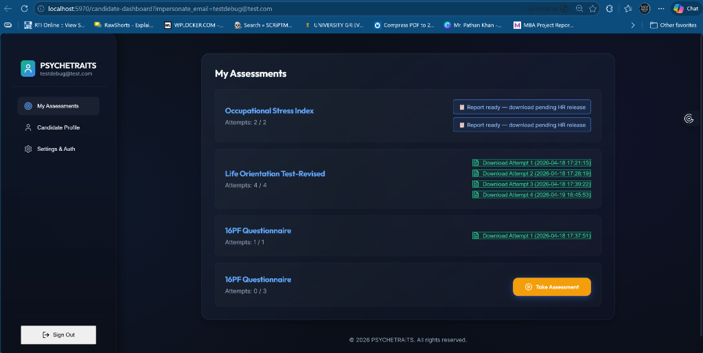The height and width of the screenshot is (353, 703).
Task: Click Attempts: 4 / 4 text
Action: coord(246,185)
